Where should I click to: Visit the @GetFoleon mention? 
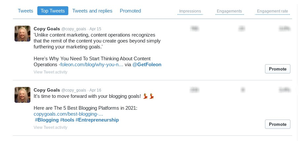click(x=147, y=65)
